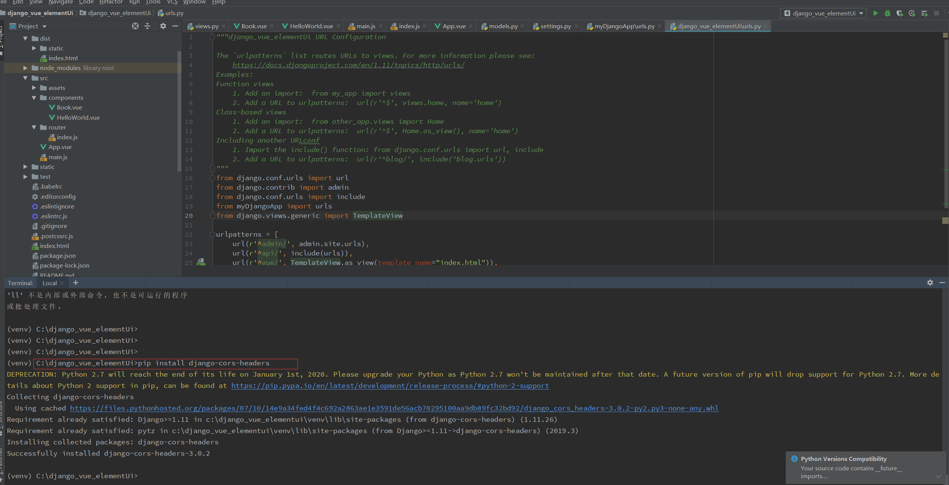The image size is (949, 485).
Task: Expand the test folder
Action: click(x=25, y=176)
